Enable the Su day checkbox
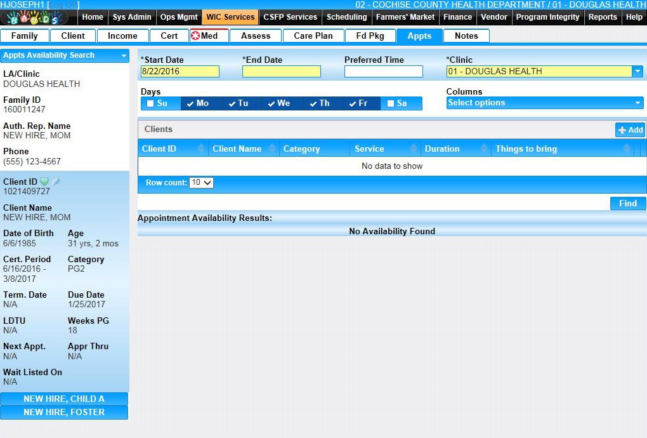The image size is (647, 438). point(150,103)
